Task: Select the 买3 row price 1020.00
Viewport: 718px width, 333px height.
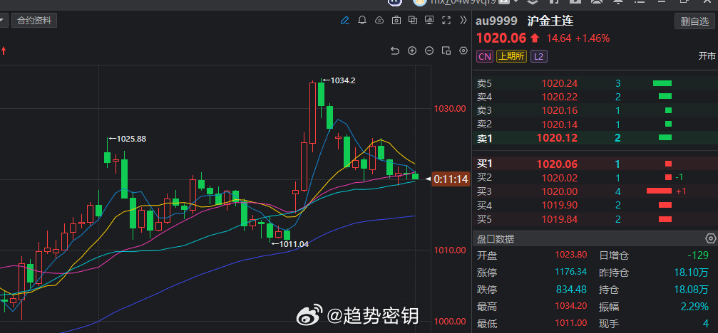Action: pyautogui.click(x=560, y=191)
